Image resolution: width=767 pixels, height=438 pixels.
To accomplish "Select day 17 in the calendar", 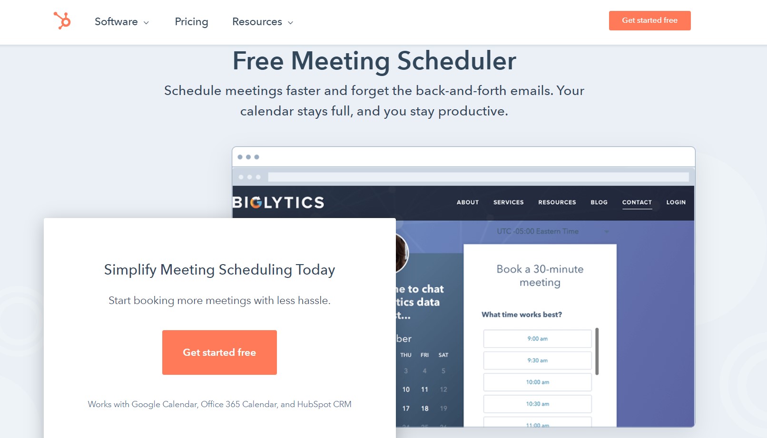I will click(406, 409).
